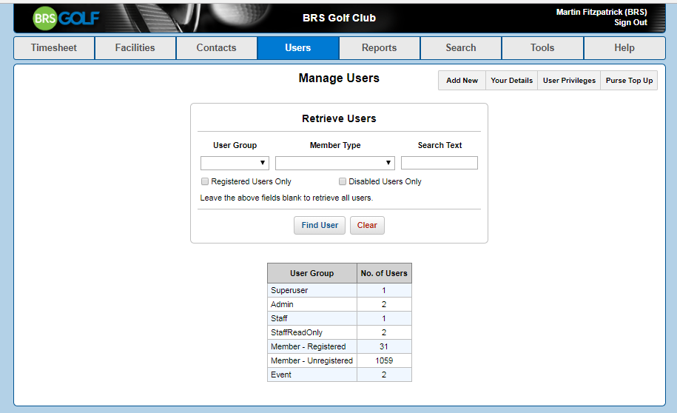
Task: Click the 31 users count cell
Action: click(384, 346)
